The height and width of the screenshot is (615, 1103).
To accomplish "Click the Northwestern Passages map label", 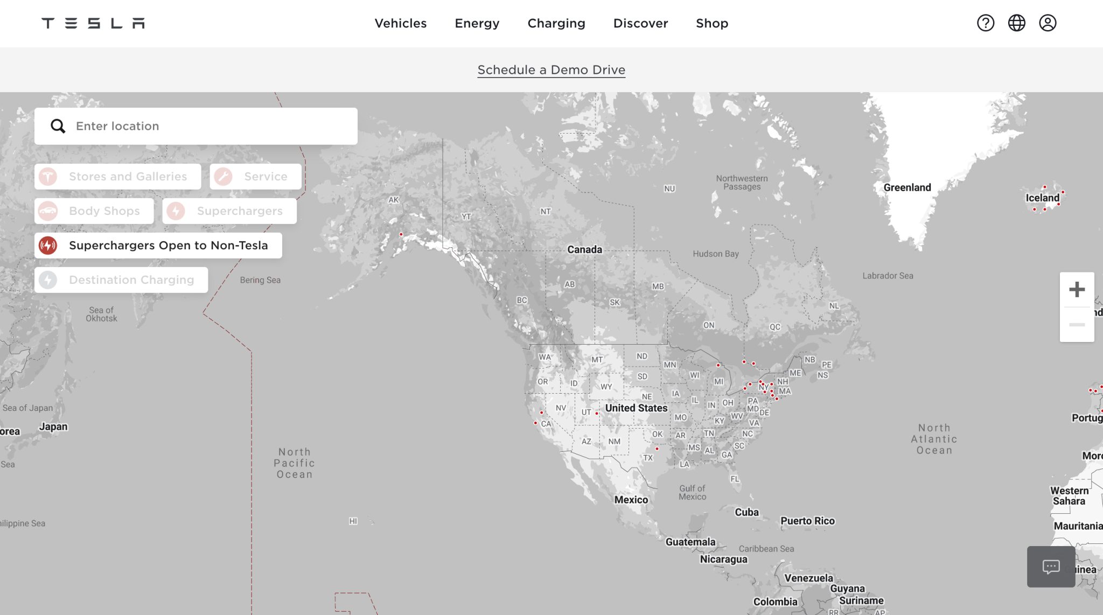I will (x=742, y=183).
